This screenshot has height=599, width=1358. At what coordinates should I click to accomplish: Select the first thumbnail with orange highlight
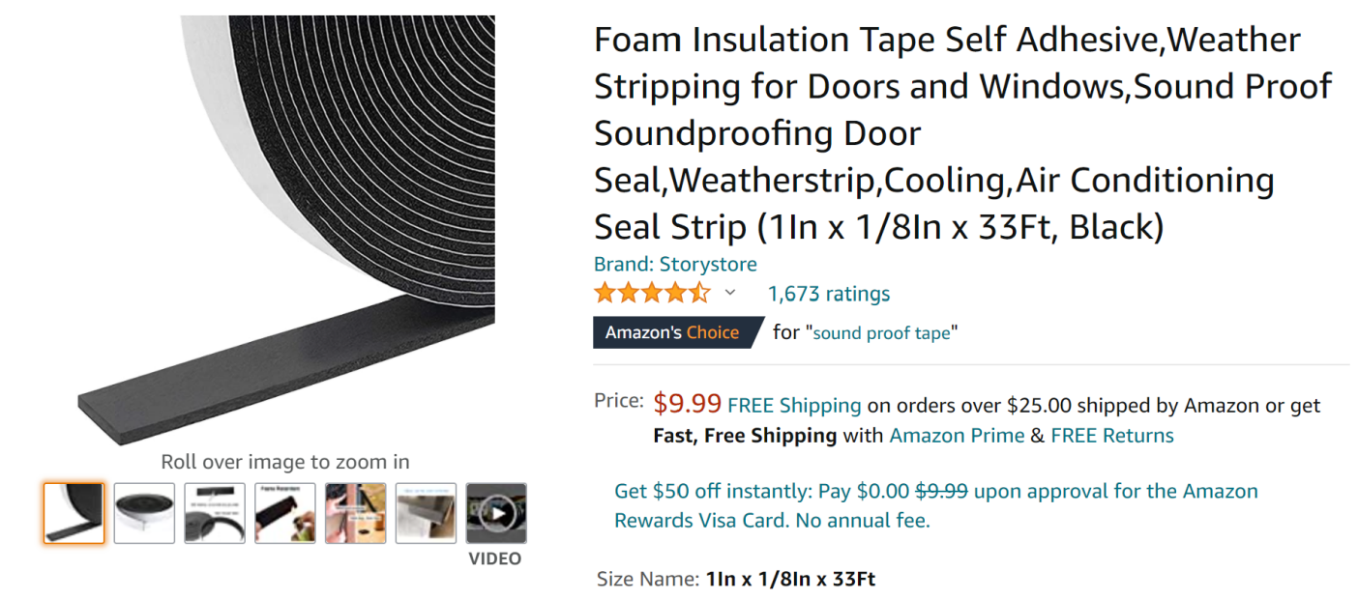point(74,513)
